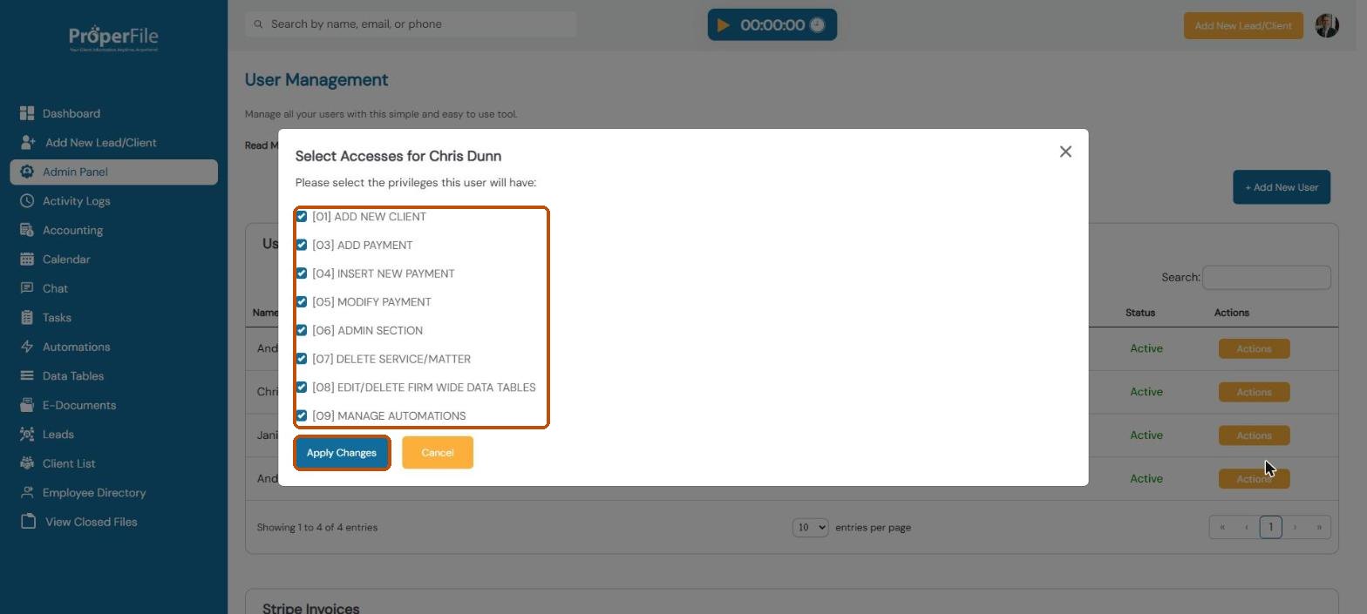Click the next page › arrow
This screenshot has height=614, width=1367.
1295,527
